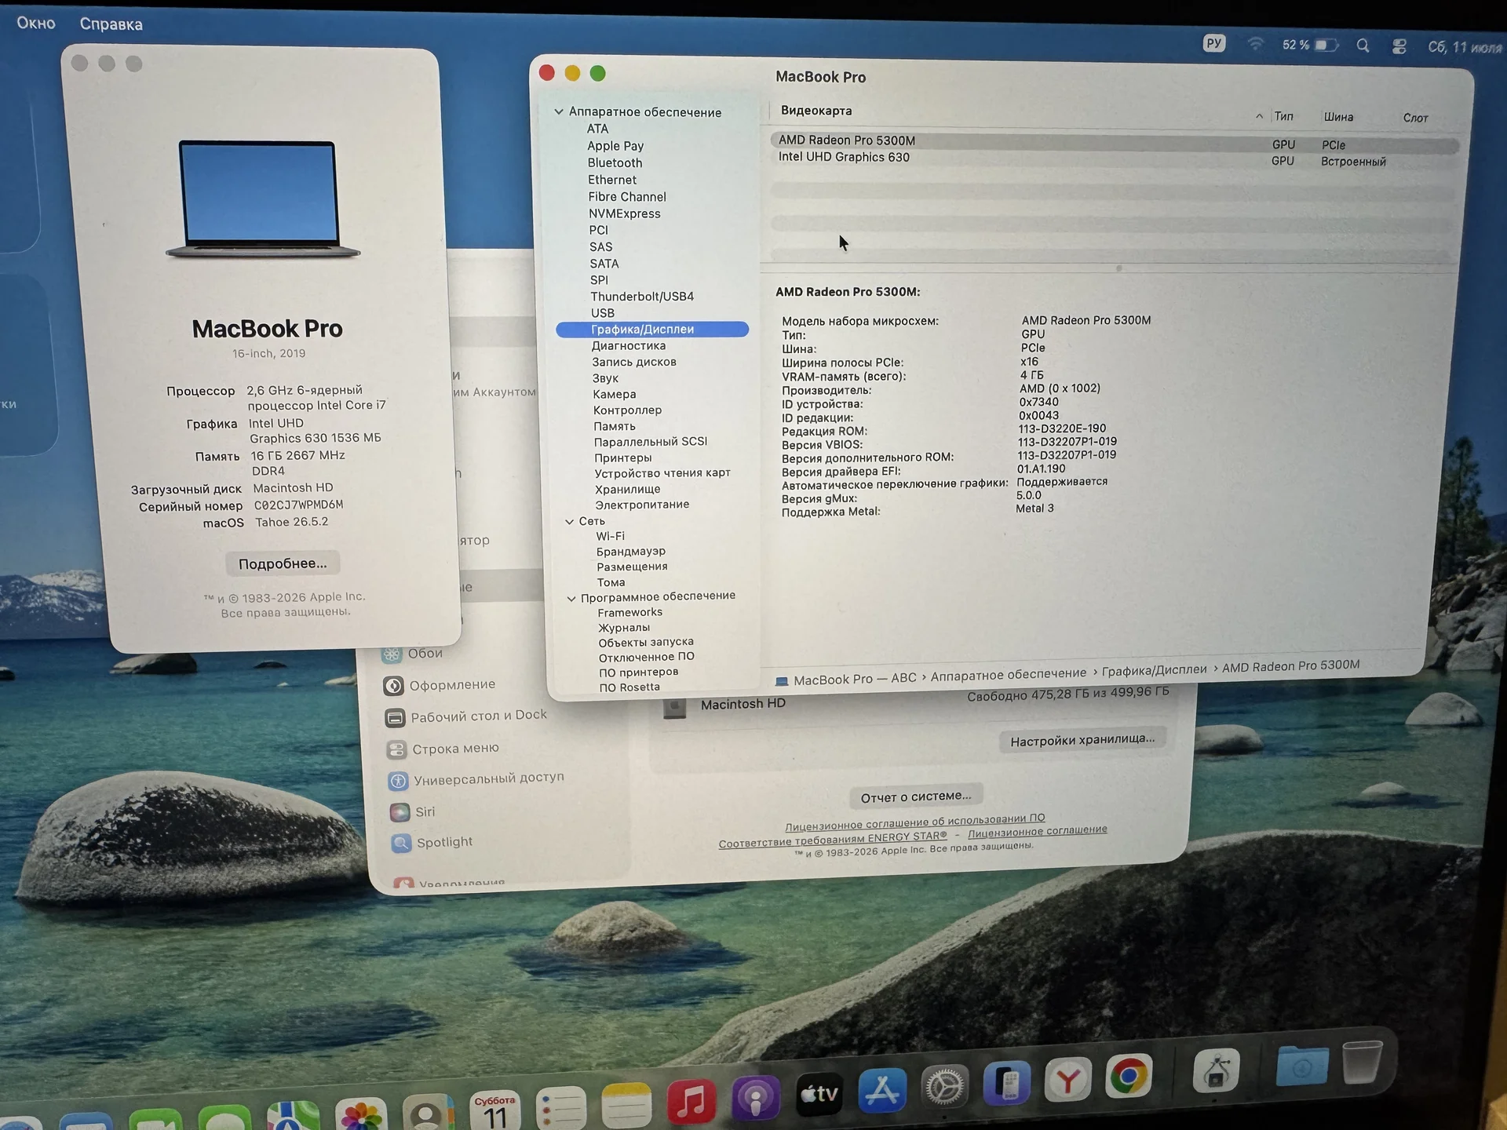This screenshot has height=1130, width=1507.
Task: Open App Store in the Dock
Action: [882, 1089]
